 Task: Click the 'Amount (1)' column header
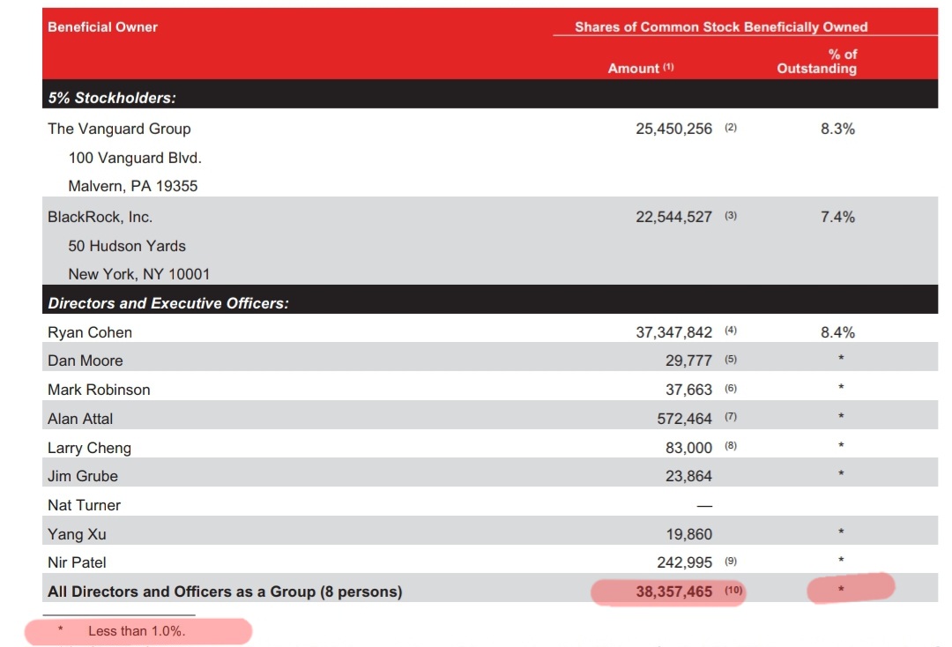(641, 68)
